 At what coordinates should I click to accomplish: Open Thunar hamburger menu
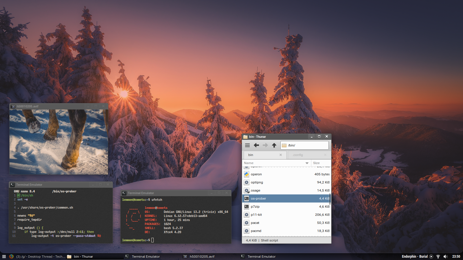pos(247,145)
